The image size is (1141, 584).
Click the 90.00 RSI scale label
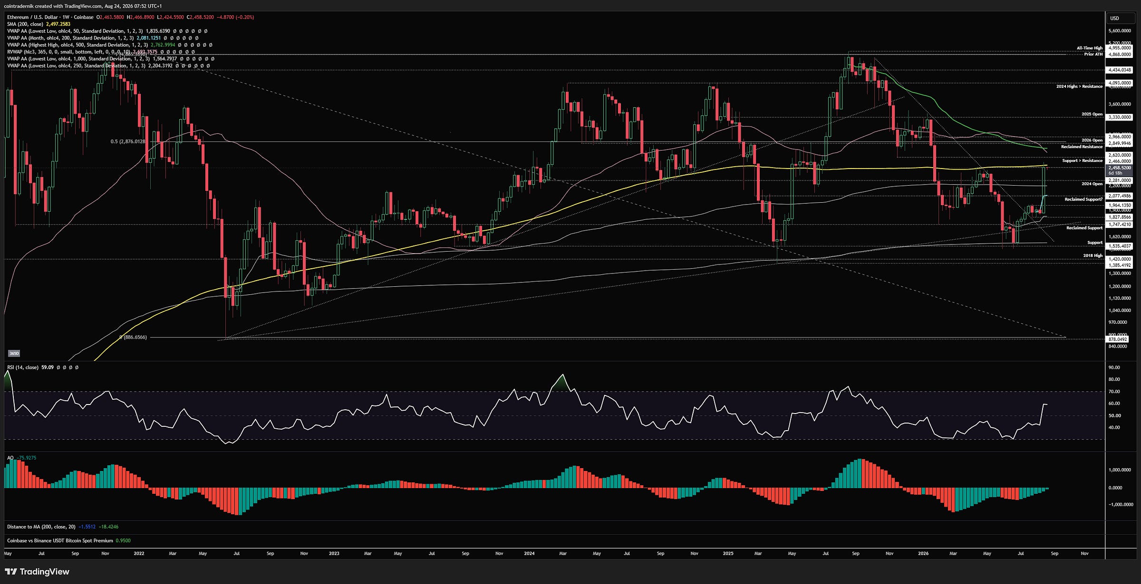pos(1114,367)
